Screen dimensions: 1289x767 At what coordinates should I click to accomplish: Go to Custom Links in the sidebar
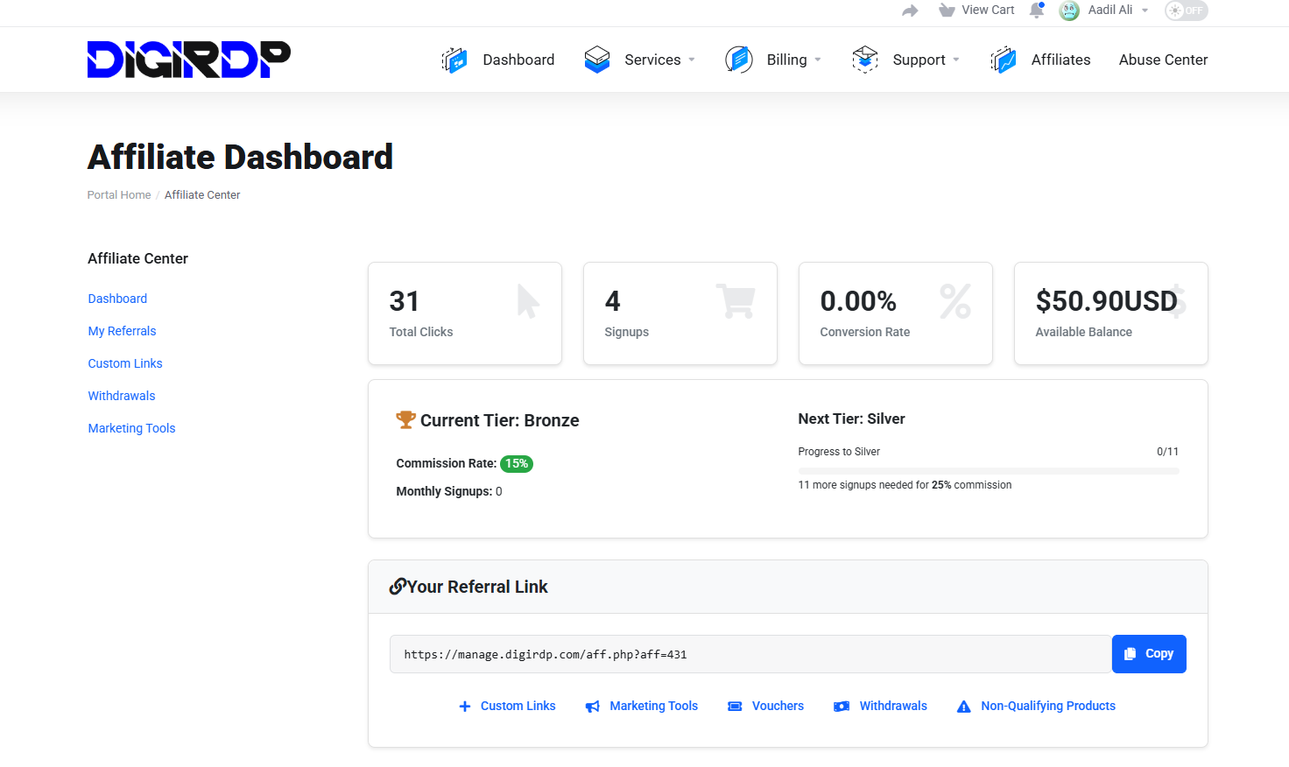[125, 363]
